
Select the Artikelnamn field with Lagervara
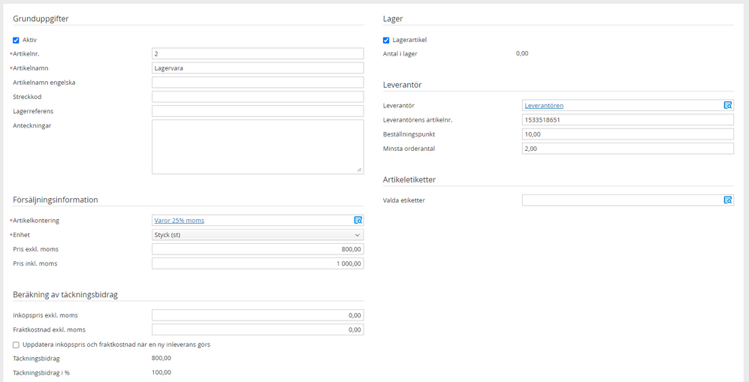pos(258,68)
